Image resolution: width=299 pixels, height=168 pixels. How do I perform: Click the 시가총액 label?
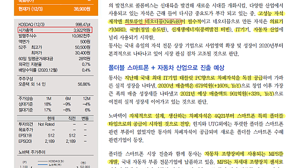(26, 30)
